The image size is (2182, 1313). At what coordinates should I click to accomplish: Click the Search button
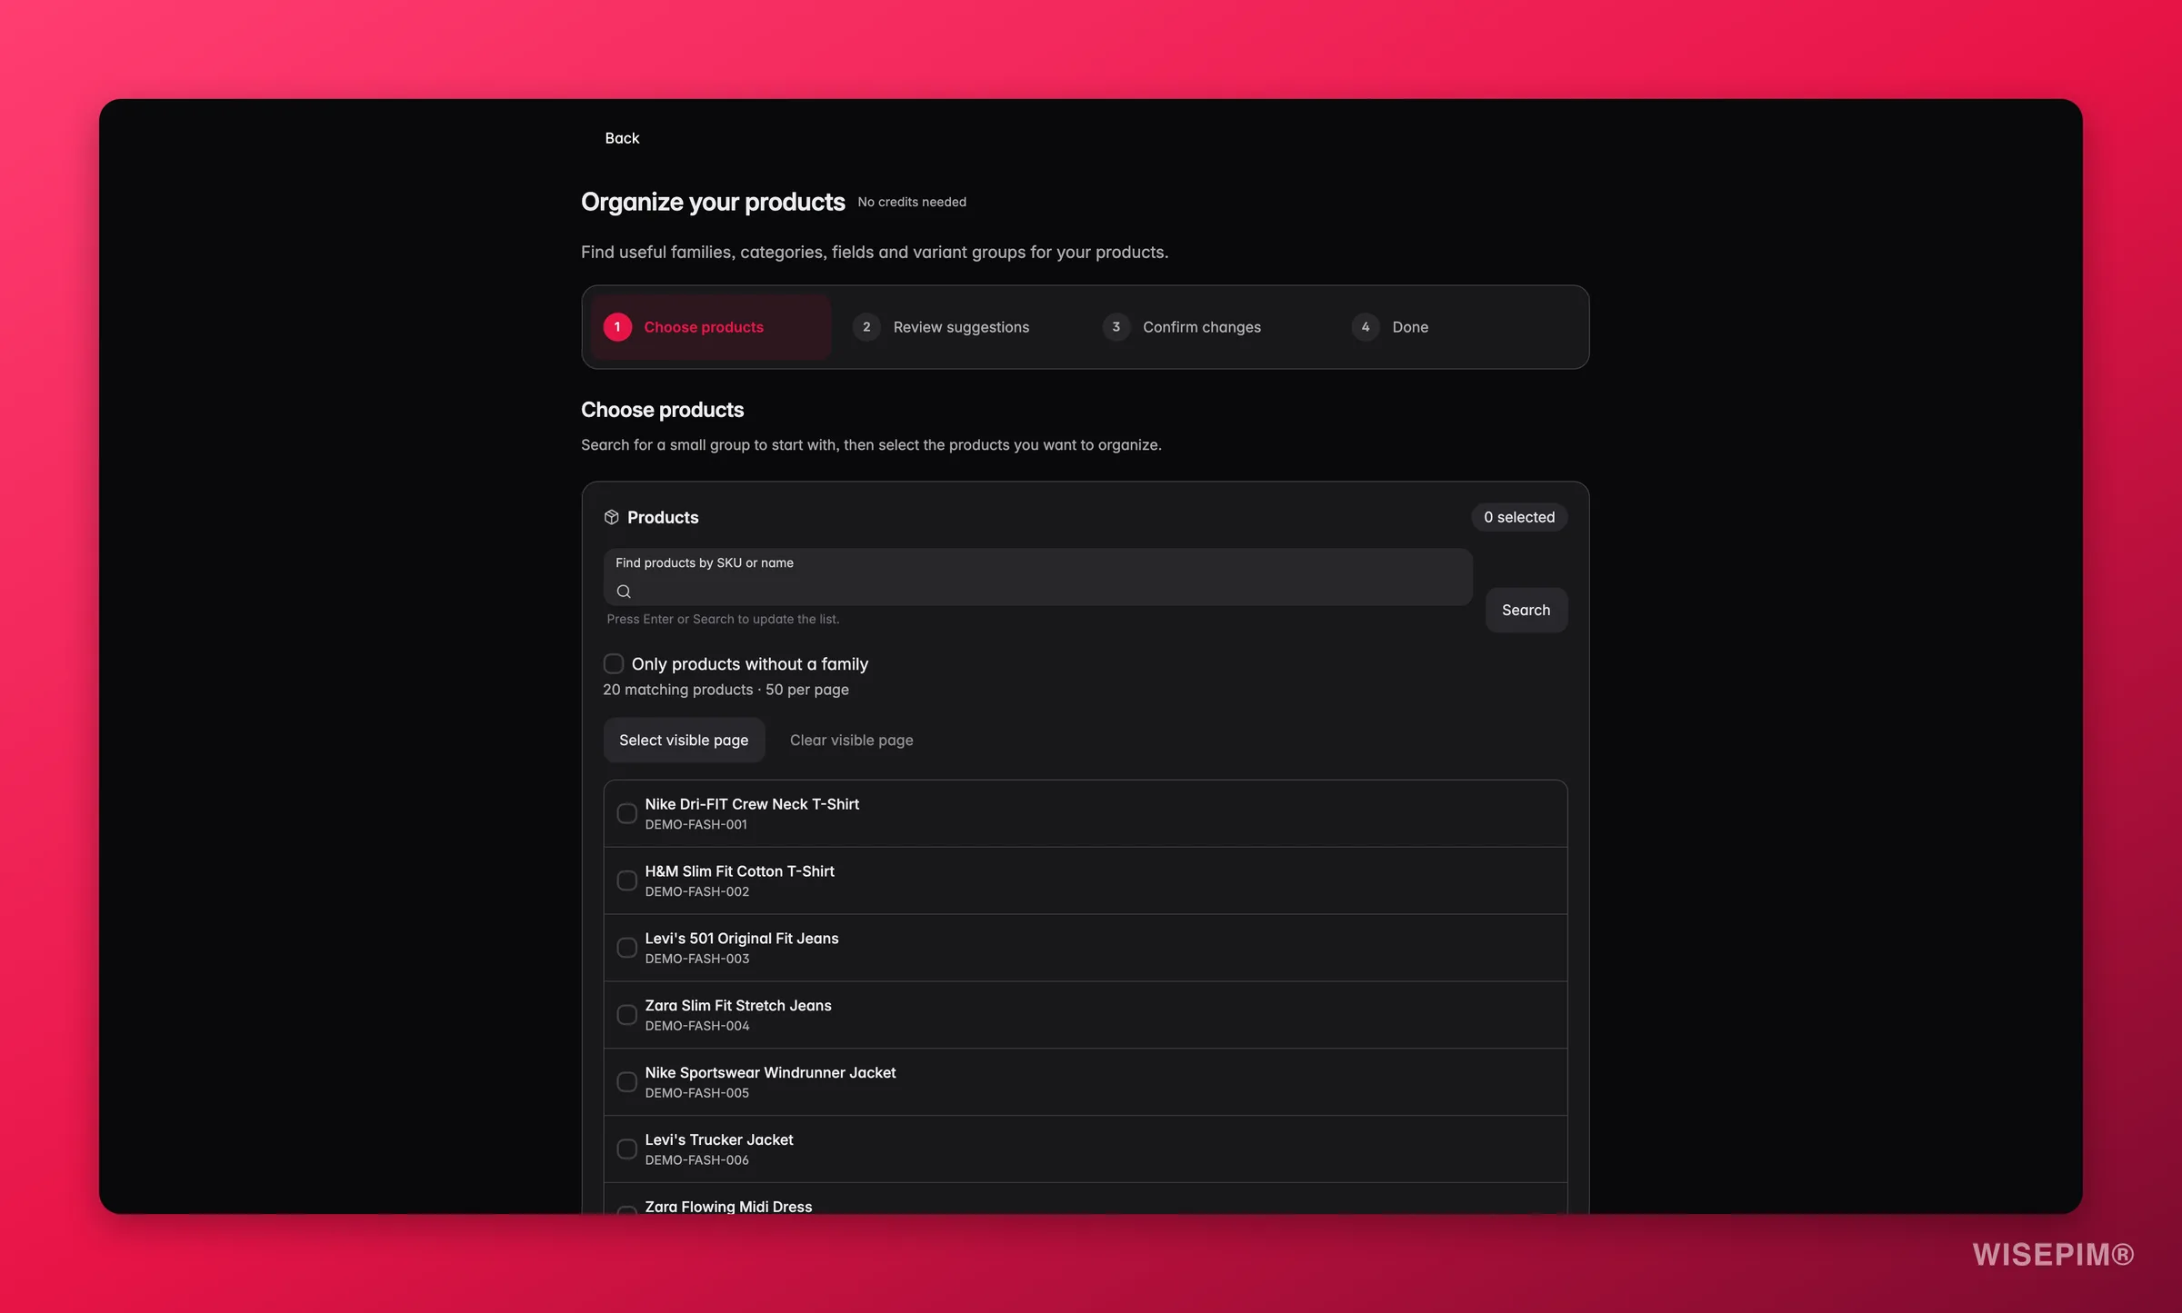[1526, 611]
